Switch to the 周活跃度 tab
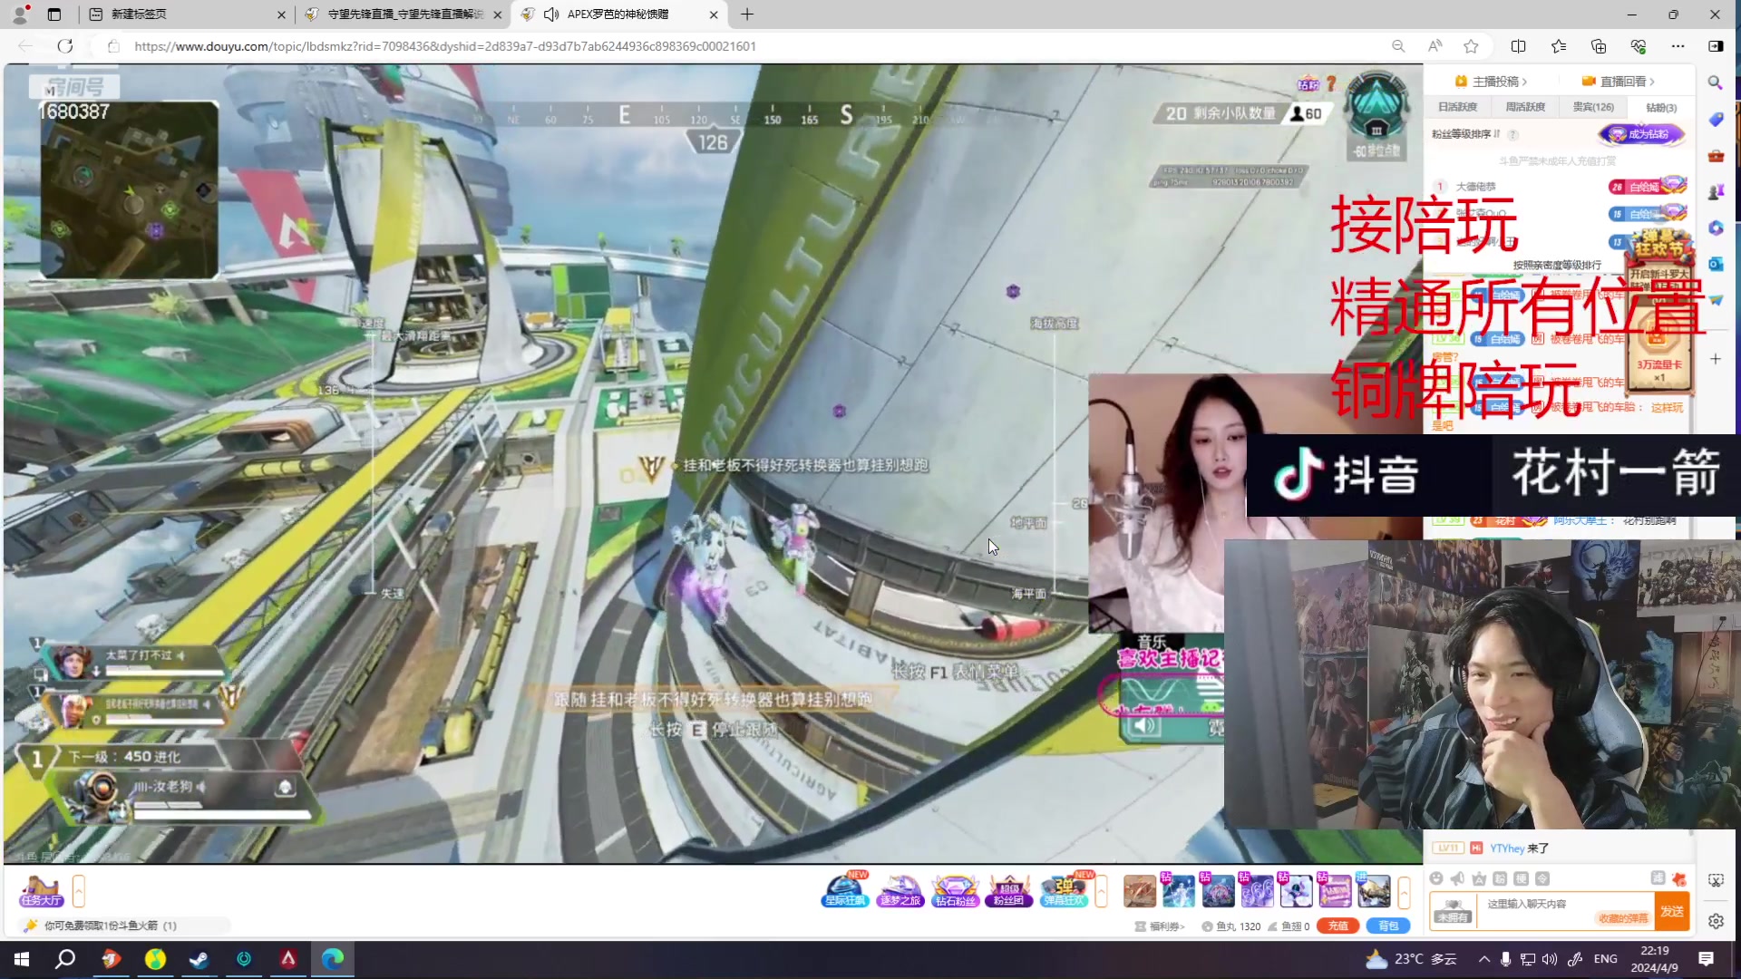This screenshot has height=979, width=1741. (1525, 107)
